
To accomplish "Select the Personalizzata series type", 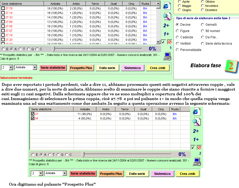I will tap(177, 50).
